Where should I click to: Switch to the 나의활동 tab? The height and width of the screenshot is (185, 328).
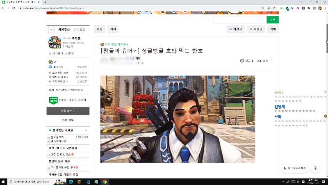[80, 30]
